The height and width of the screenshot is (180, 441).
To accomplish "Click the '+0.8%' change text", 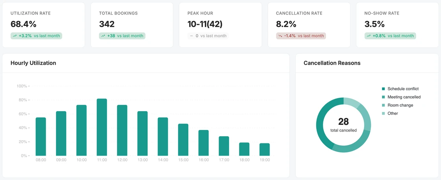I will tap(378, 36).
